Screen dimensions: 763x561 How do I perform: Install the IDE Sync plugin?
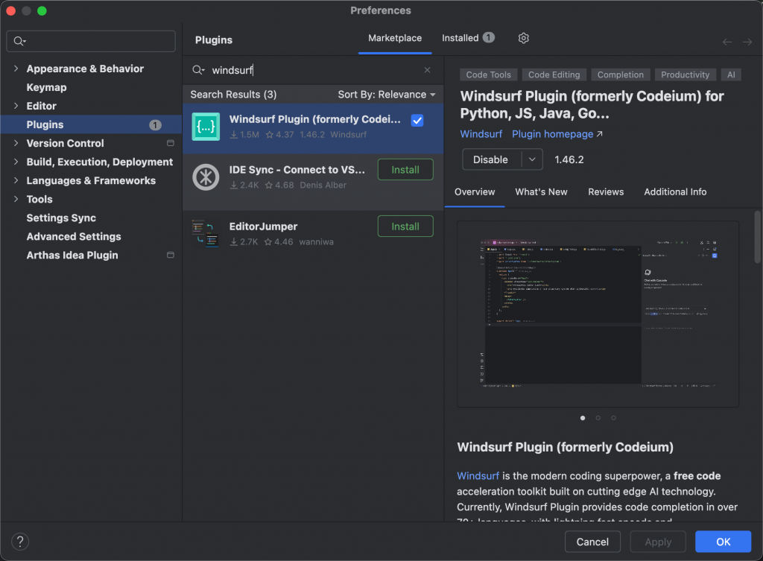coord(405,170)
